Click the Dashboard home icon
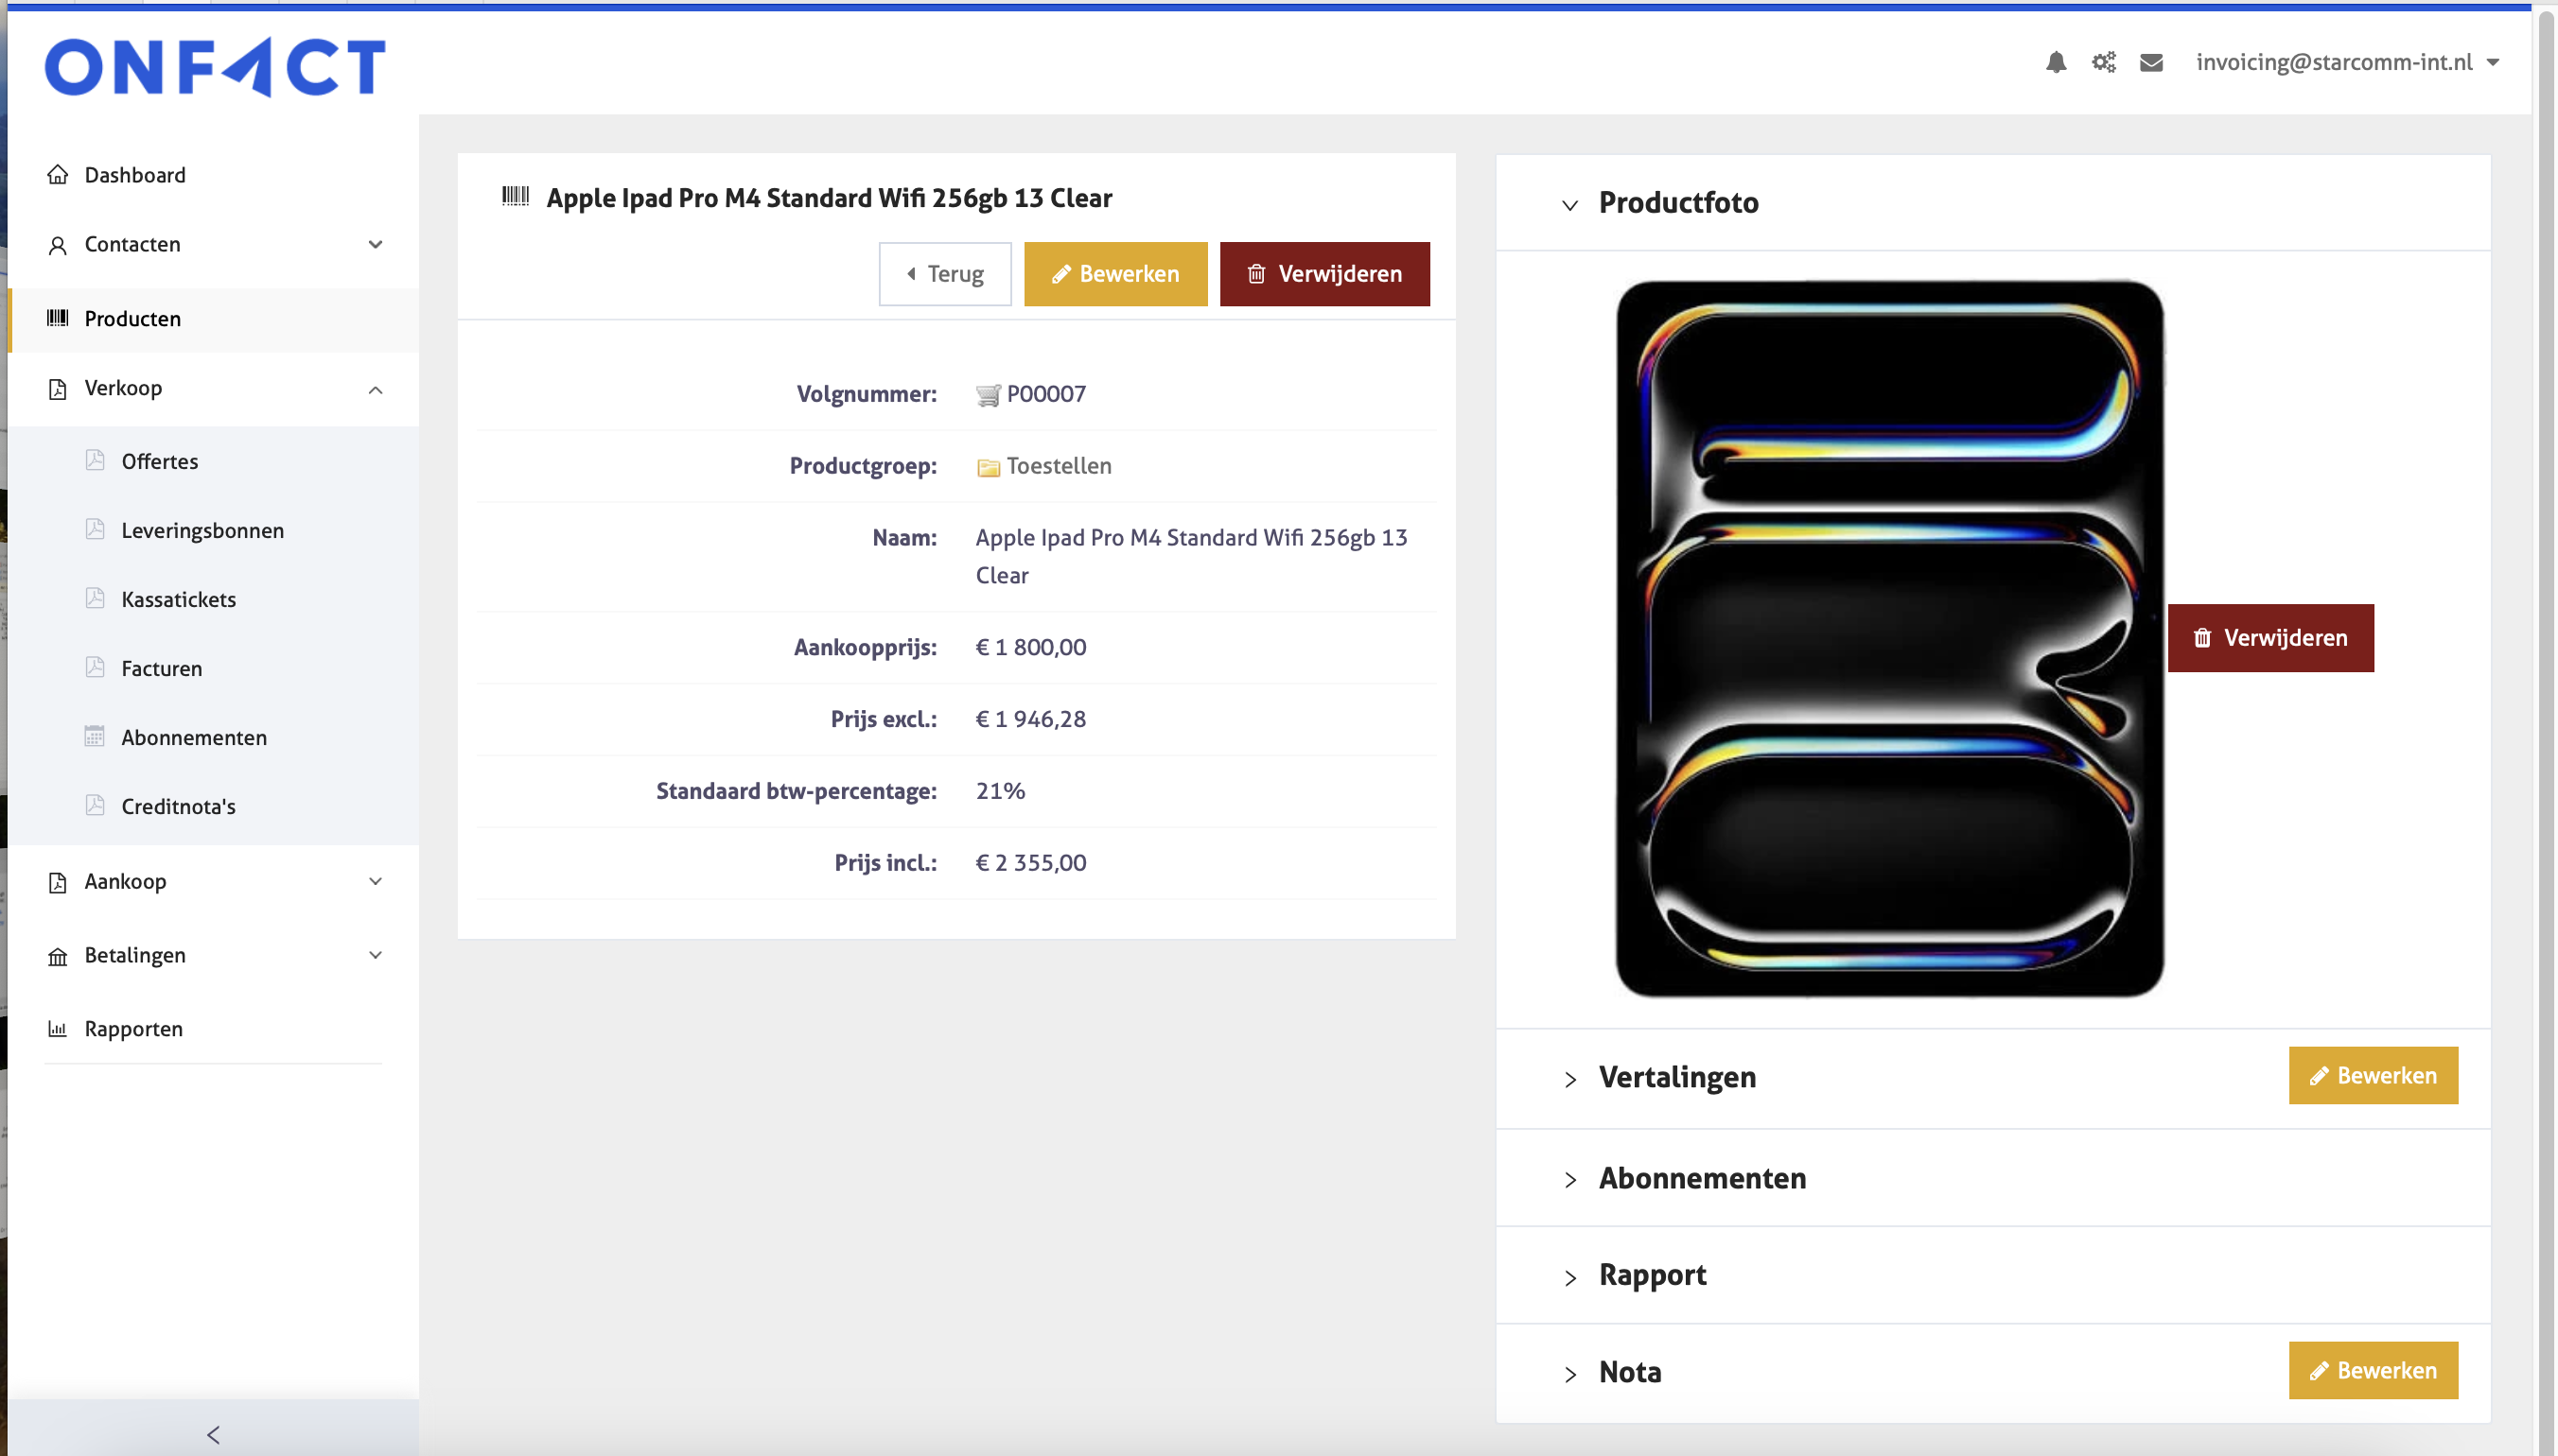2558x1456 pixels. pos(58,175)
